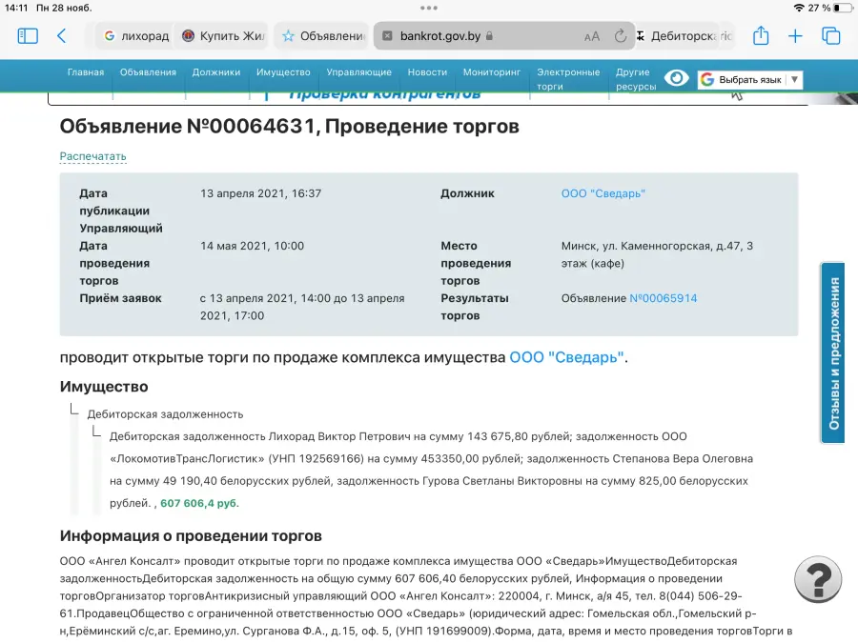Open the Safari share sheet
This screenshot has width=858, height=643.
[x=761, y=35]
